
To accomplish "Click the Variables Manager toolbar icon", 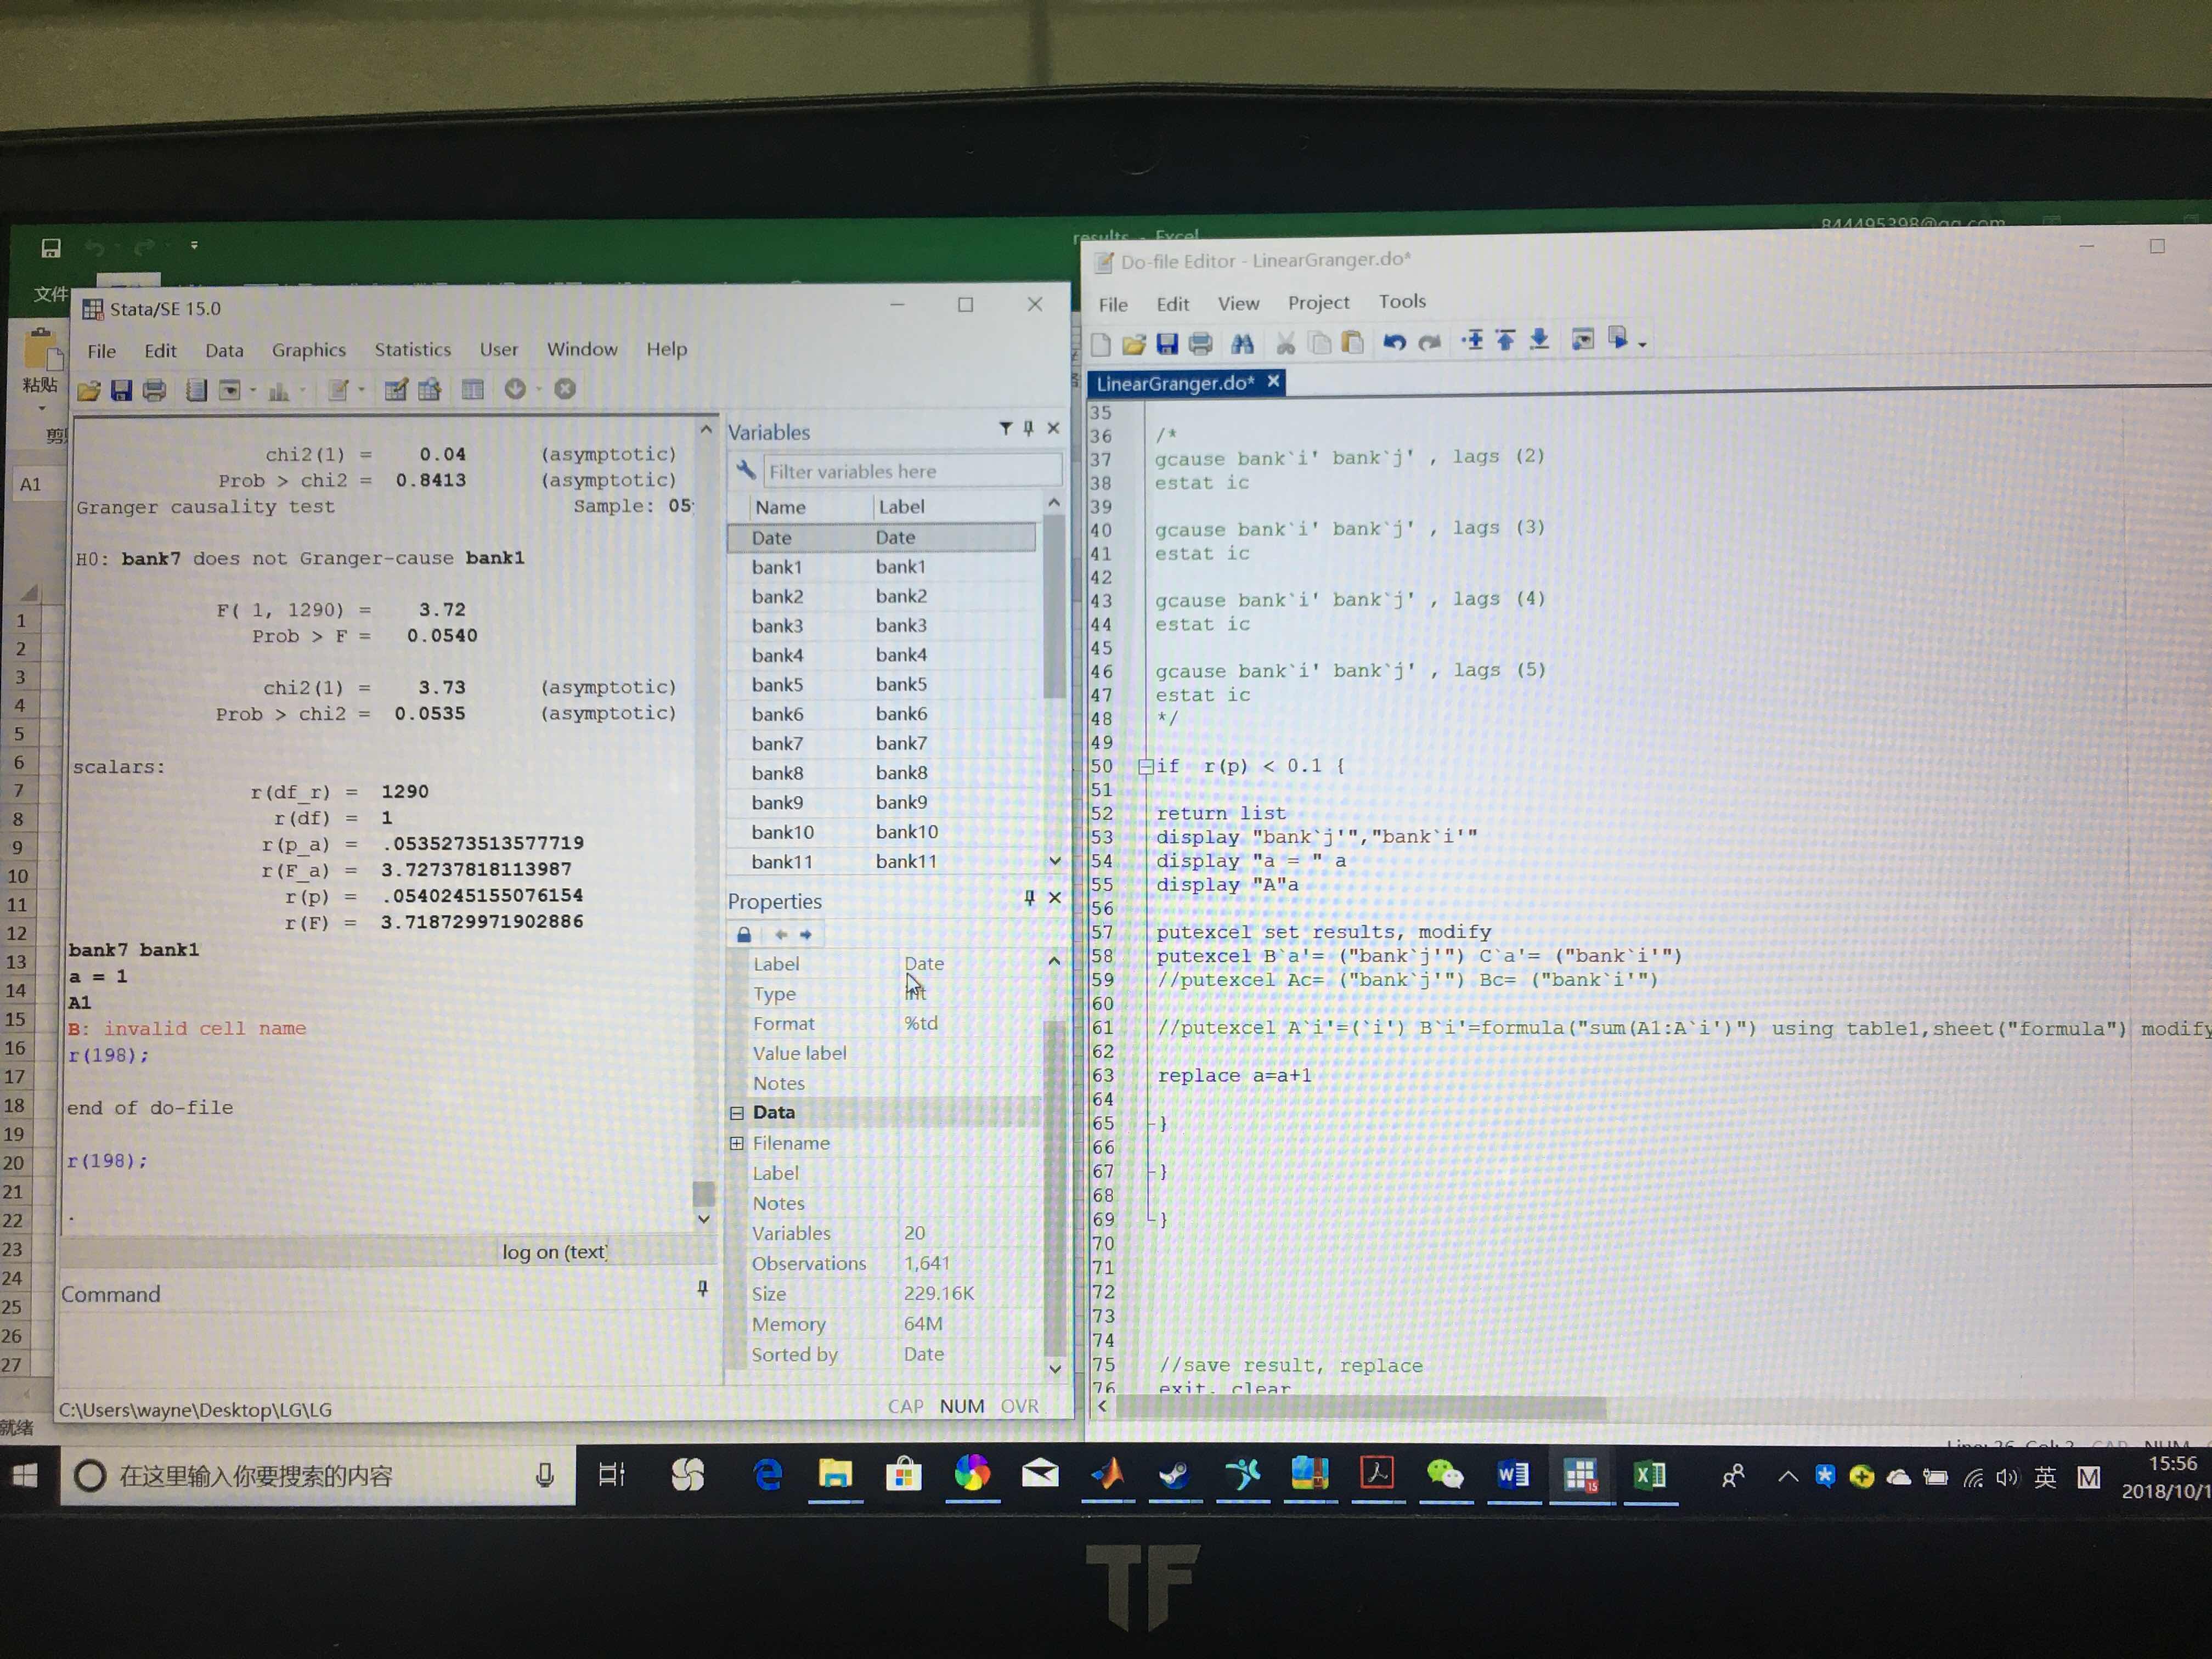I will pyautogui.click(x=472, y=390).
